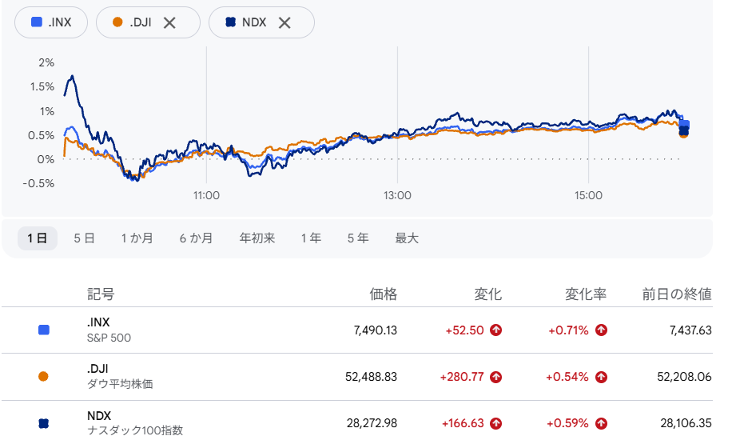Viewport: 732px width, 448px height.
Task: Remove NDX chip with X icon
Action: point(284,22)
